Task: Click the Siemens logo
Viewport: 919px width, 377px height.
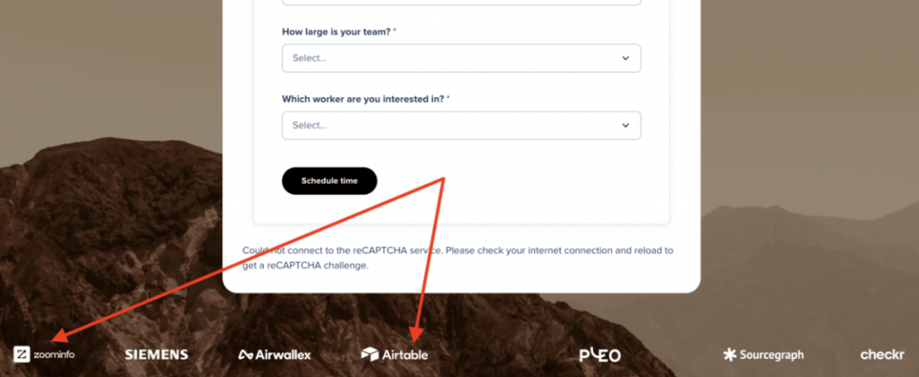Action: 157,355
